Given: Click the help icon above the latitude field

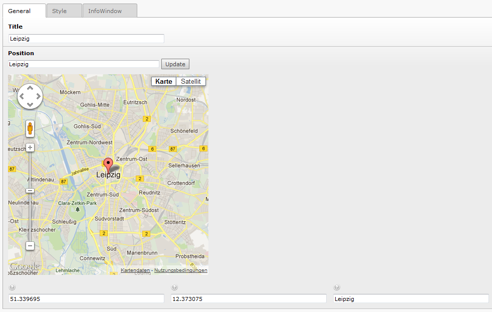Looking at the screenshot, I should pos(12,287).
